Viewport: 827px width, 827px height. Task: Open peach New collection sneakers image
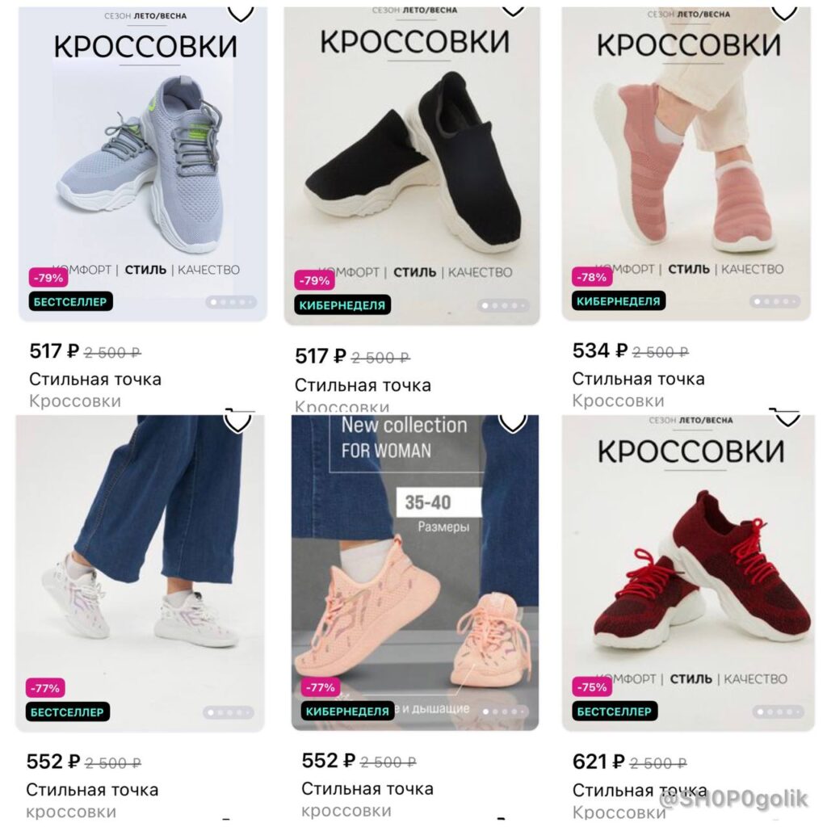tap(415, 573)
